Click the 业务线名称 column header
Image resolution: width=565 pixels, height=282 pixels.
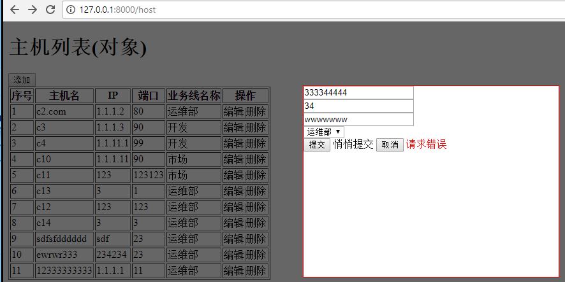tap(194, 95)
